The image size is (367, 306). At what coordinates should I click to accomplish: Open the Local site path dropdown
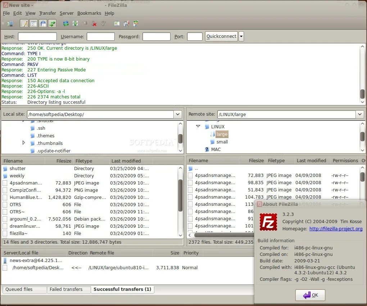coord(178,114)
